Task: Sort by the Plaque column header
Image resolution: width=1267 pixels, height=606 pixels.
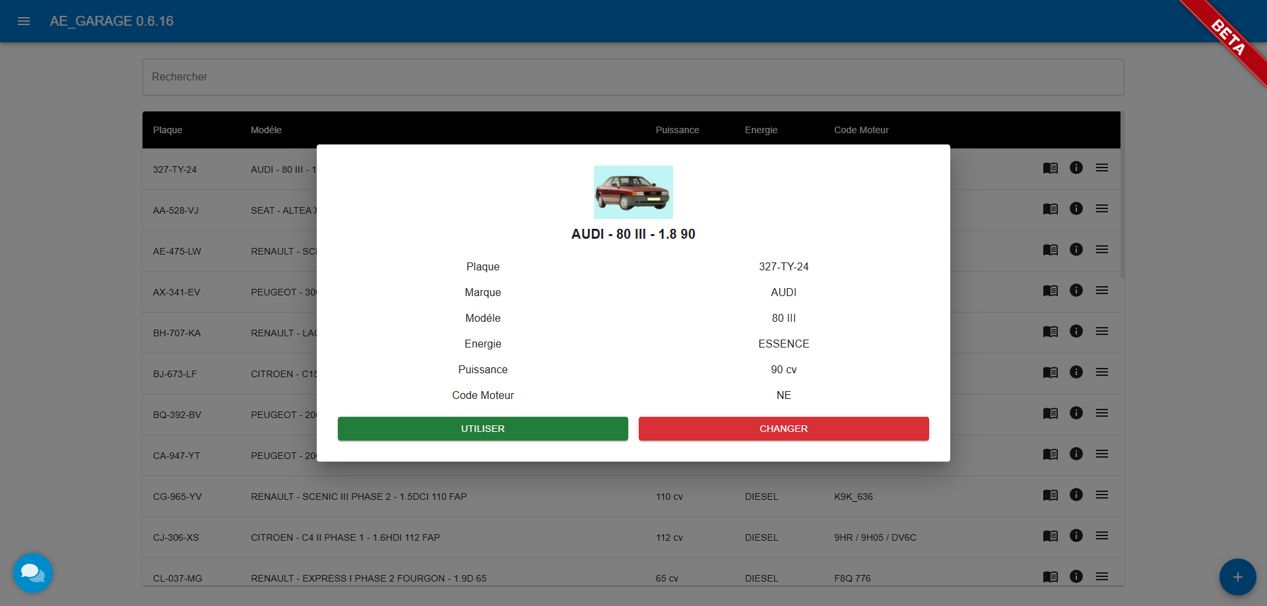Action: point(168,130)
